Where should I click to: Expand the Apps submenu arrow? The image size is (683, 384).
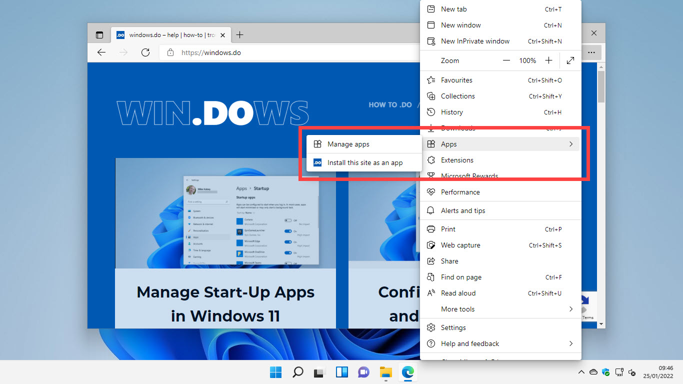(x=570, y=144)
